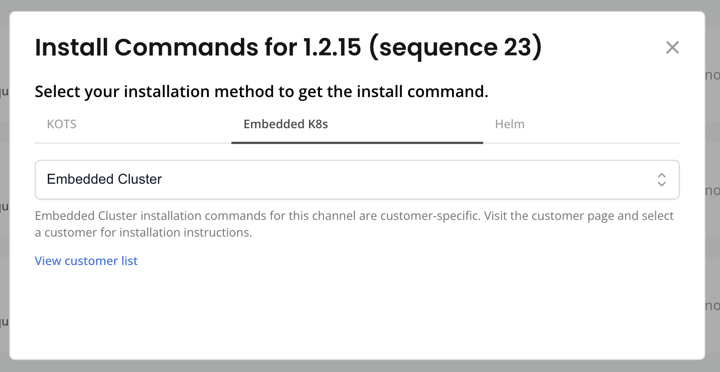Image resolution: width=720 pixels, height=372 pixels.
Task: Click "a customer for installation instructions" text
Action: point(143,232)
